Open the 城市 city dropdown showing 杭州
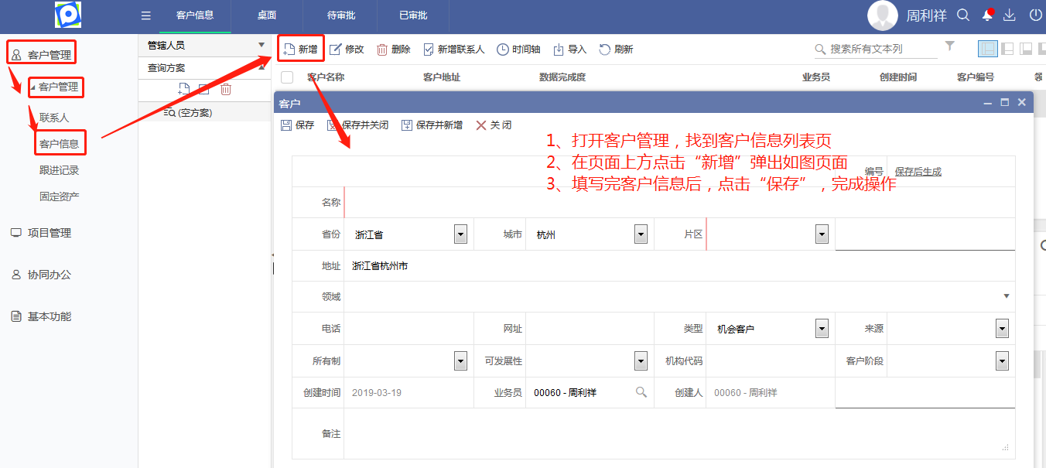The image size is (1046, 468). pyautogui.click(x=641, y=234)
